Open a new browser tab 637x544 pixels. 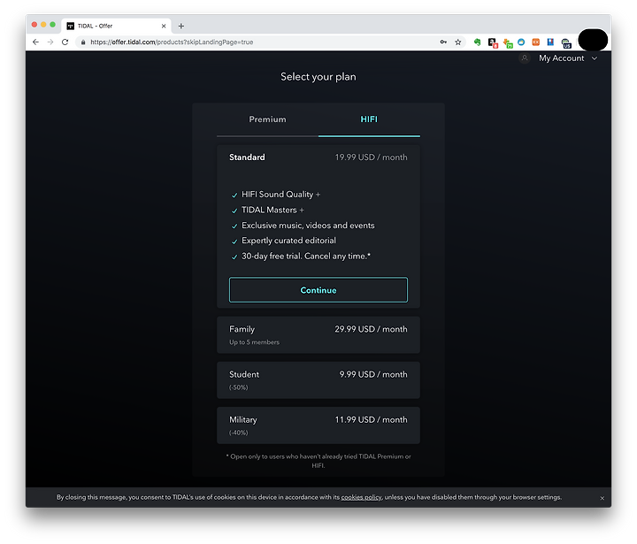[x=181, y=26]
